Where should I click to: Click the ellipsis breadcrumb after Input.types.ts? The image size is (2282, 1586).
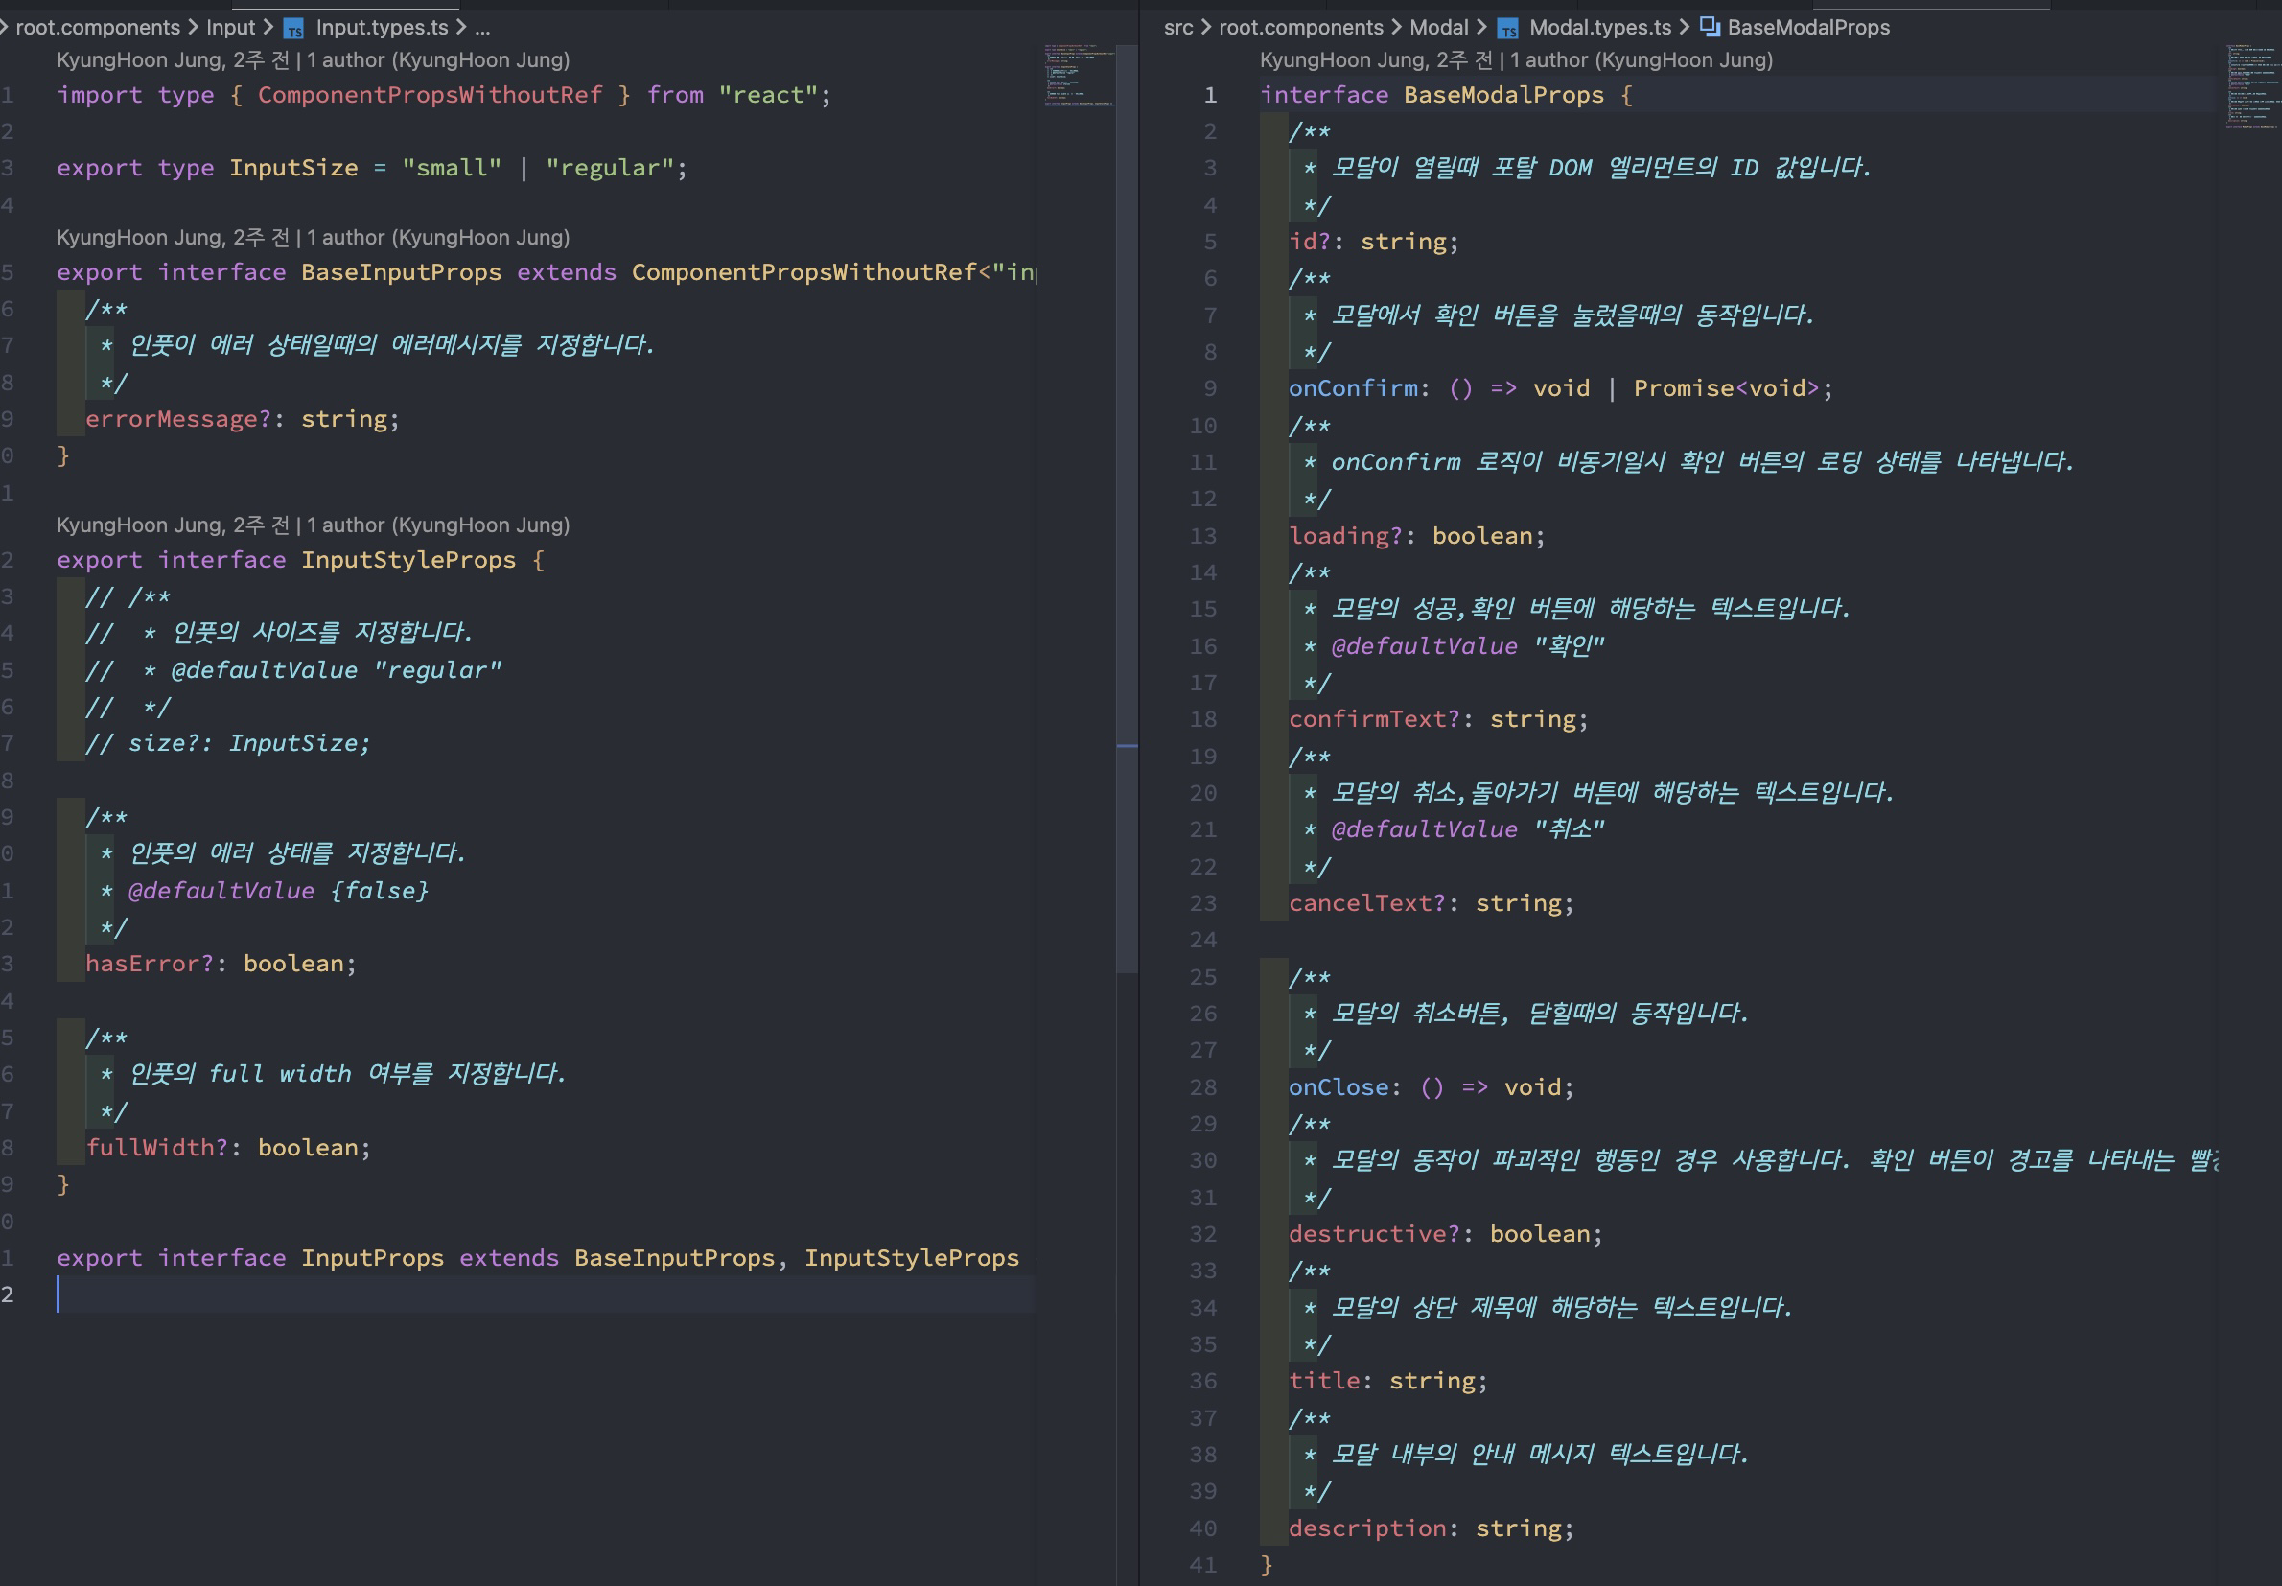click(x=482, y=28)
